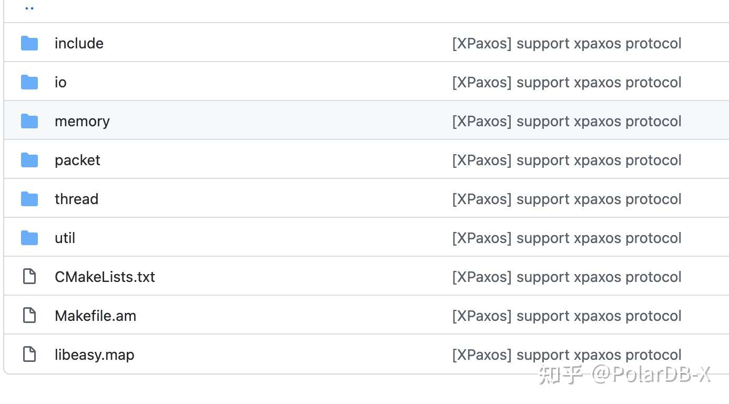Screen dimensions: 729x404
Task: Click the memory folder icon
Action: tap(29, 121)
